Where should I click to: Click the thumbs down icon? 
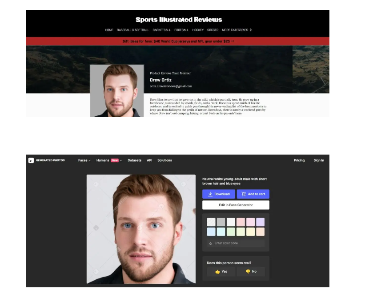248,272
